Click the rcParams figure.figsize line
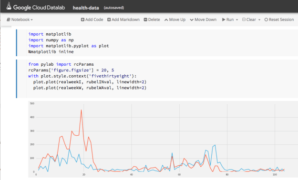Screen dimensions: 298x180 71,70
